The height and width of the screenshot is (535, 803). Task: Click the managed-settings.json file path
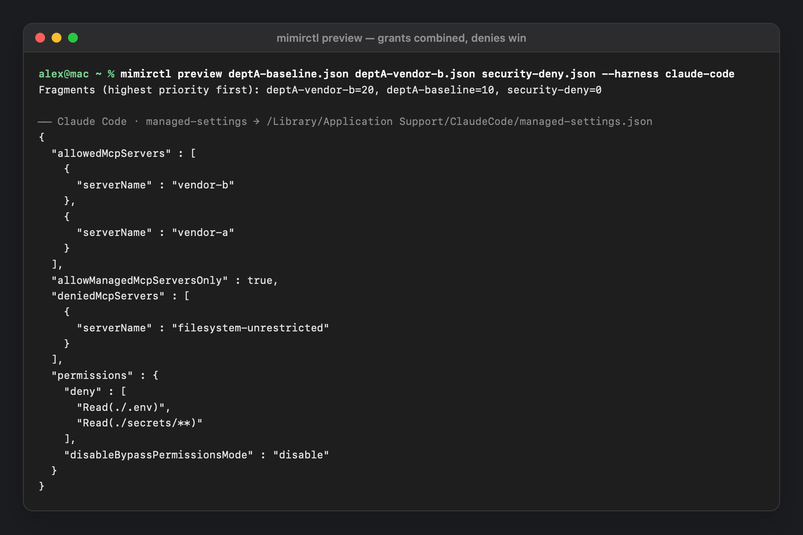point(459,121)
